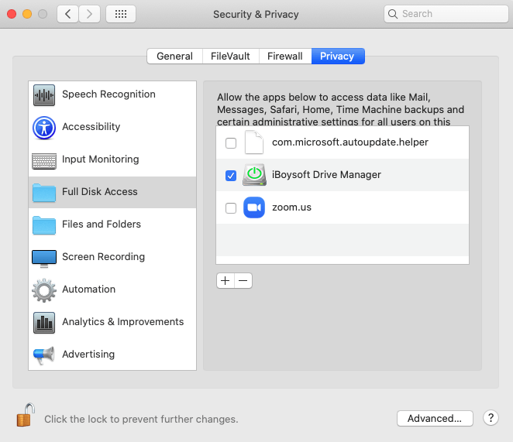
Task: Select the Files and Folders label
Action: 102,224
